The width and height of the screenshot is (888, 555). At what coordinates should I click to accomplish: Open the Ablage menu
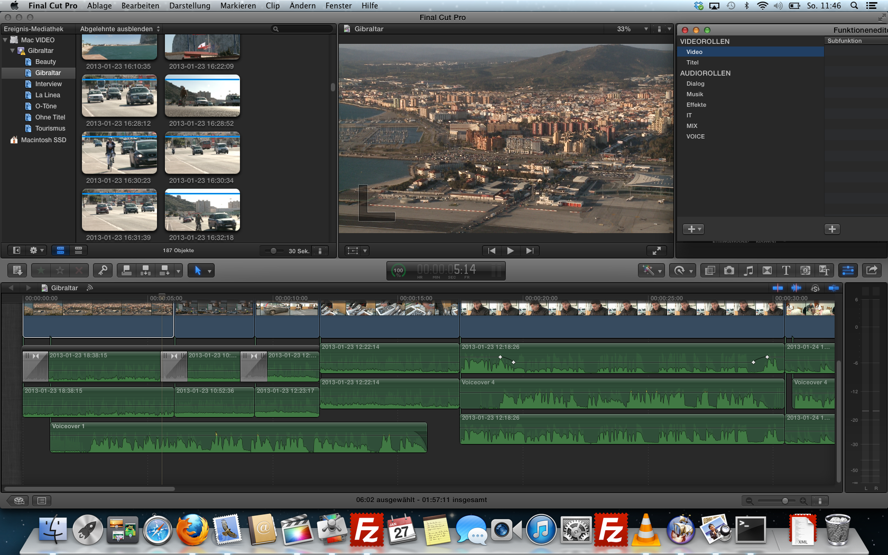[x=99, y=6]
